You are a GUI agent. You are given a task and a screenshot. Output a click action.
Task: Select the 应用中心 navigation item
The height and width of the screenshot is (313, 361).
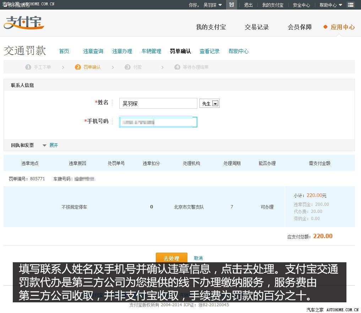[x=342, y=27]
